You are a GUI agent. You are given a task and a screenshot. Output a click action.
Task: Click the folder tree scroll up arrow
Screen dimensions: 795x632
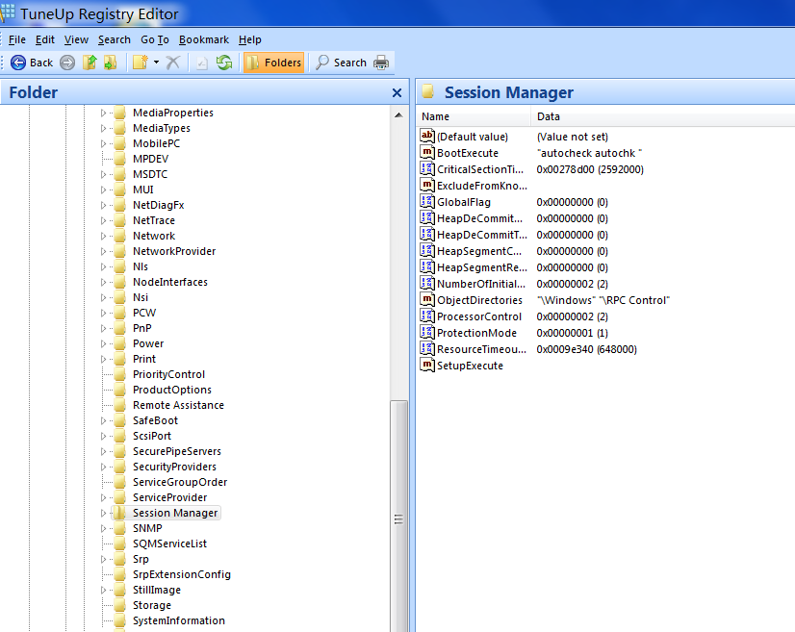click(x=399, y=115)
